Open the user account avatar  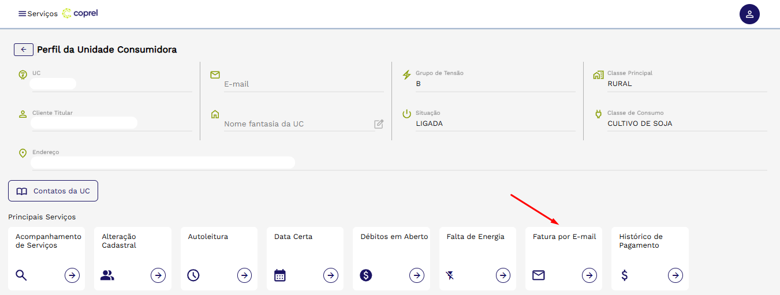coord(749,14)
